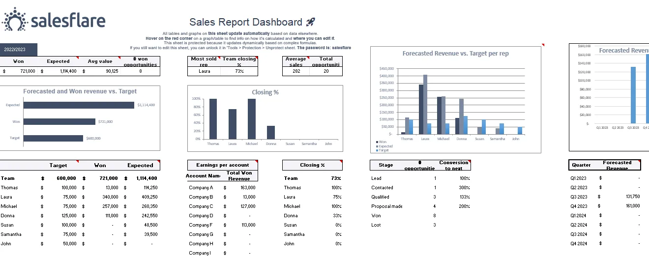Select the Proposal made stage row
This screenshot has height=260, width=649.
(x=420, y=206)
